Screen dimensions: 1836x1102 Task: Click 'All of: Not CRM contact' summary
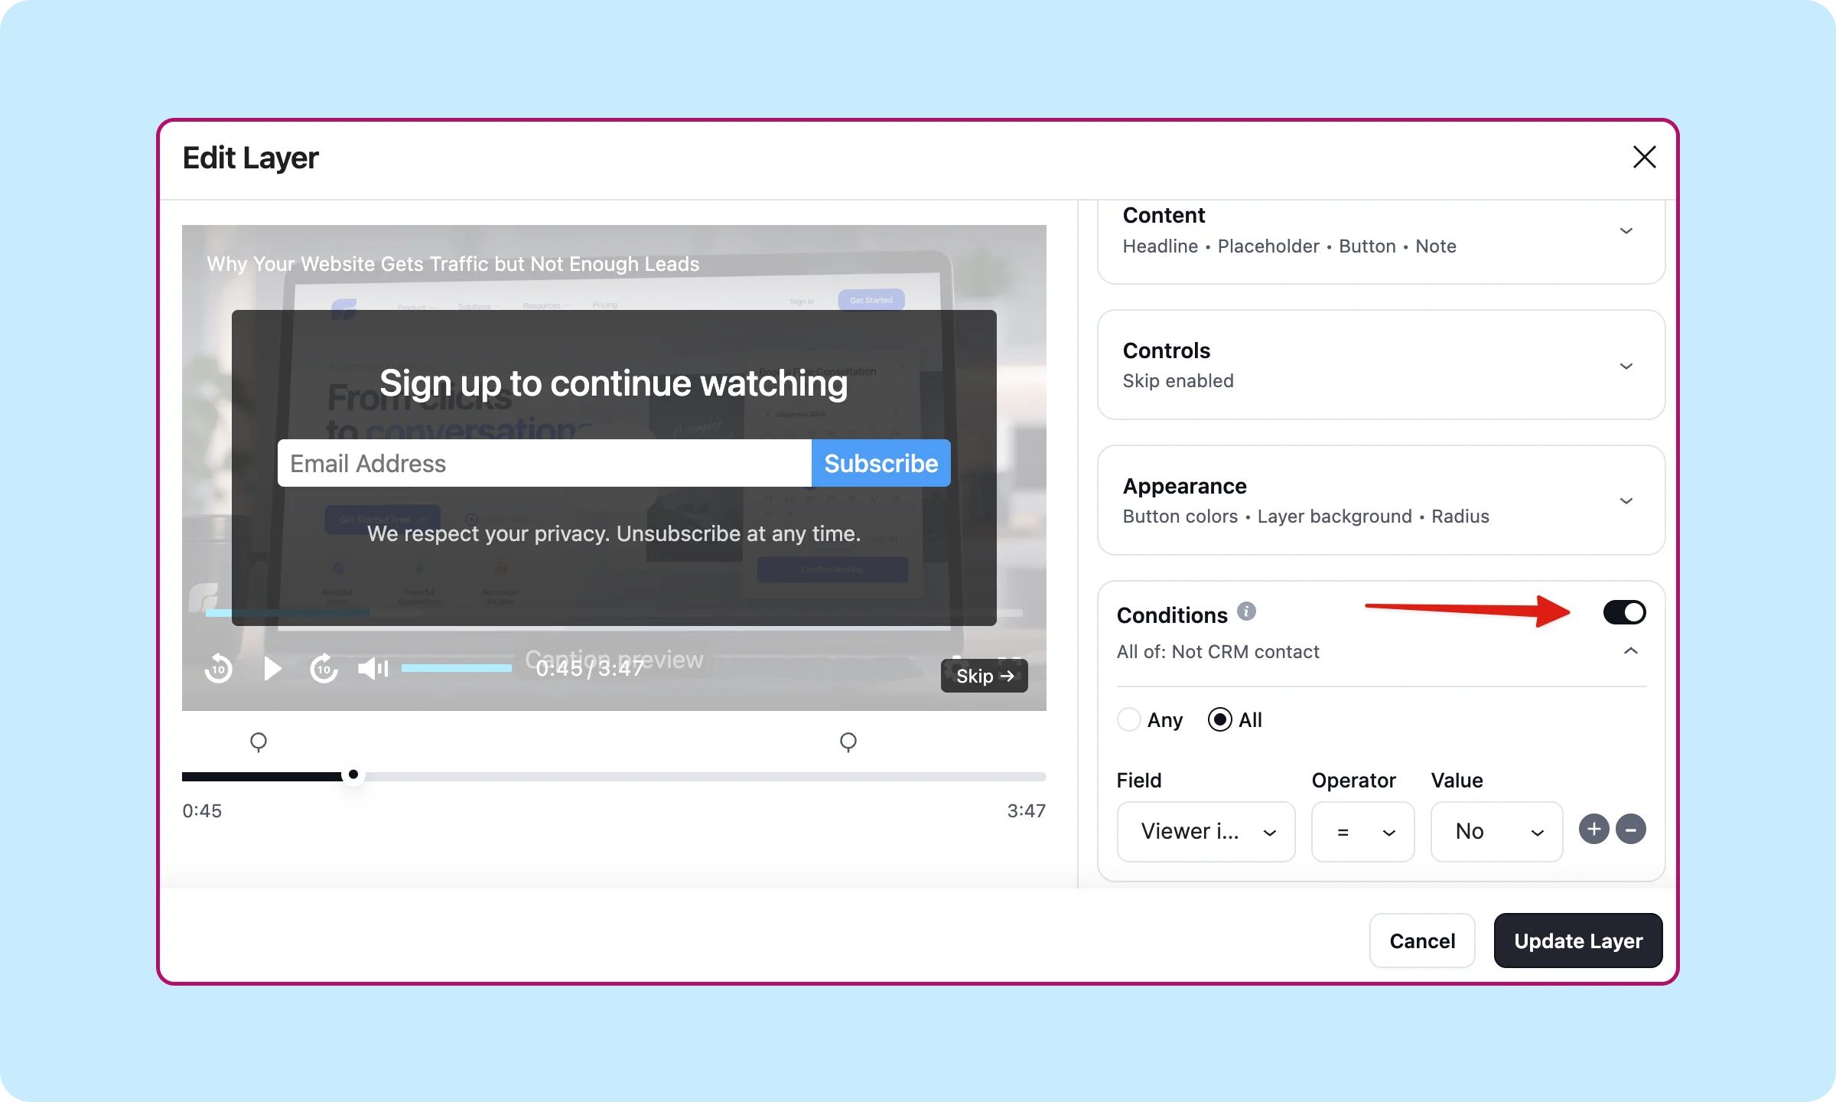pyautogui.click(x=1218, y=652)
